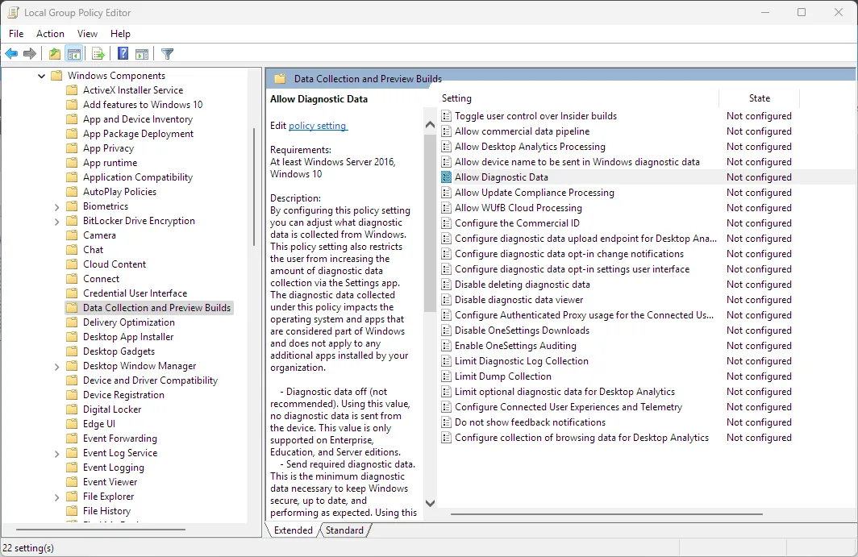858x557 pixels.
Task: Open the Action menu
Action: pos(50,34)
